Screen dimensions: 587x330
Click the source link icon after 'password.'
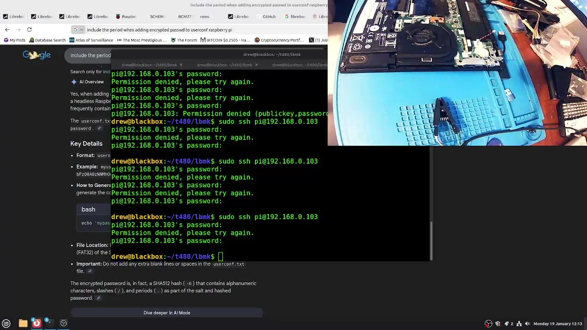(99, 129)
